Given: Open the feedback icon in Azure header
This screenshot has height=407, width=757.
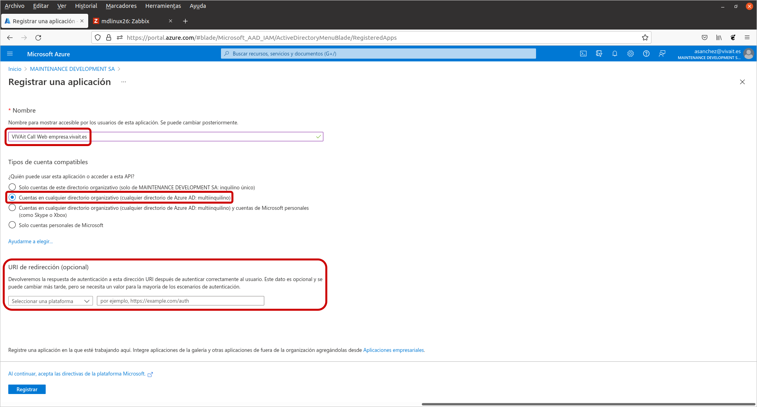Looking at the screenshot, I should (x=662, y=54).
